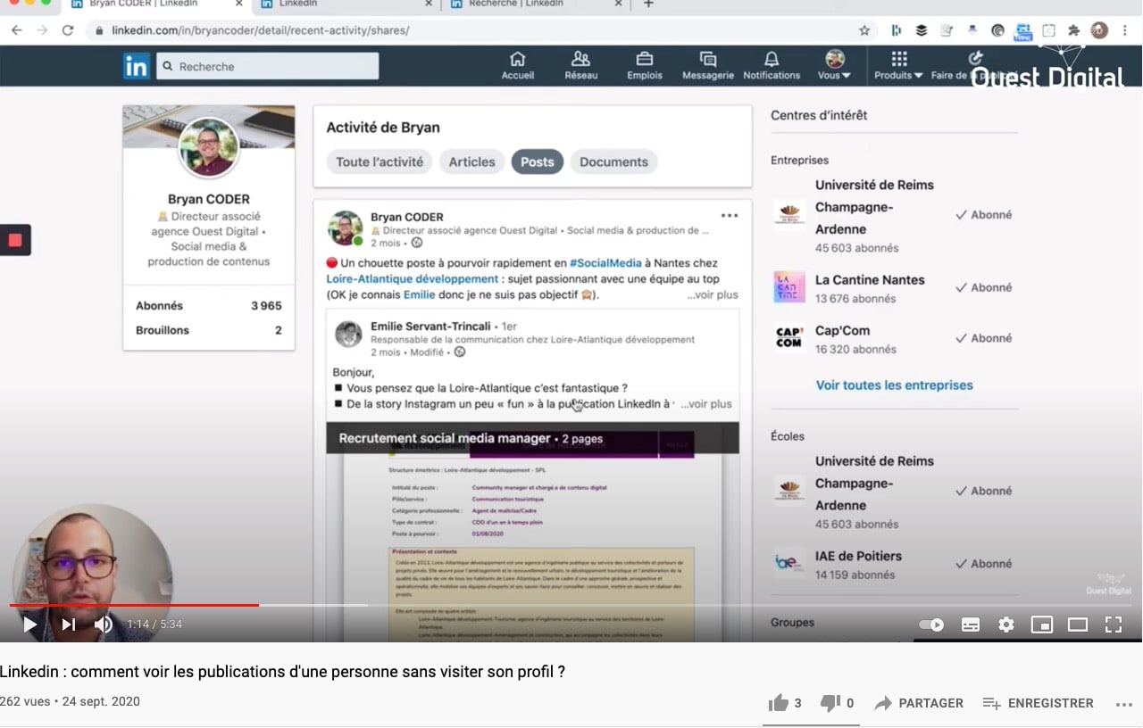Click PARTAGER share button
This screenshot has width=1143, height=728.
pyautogui.click(x=919, y=703)
